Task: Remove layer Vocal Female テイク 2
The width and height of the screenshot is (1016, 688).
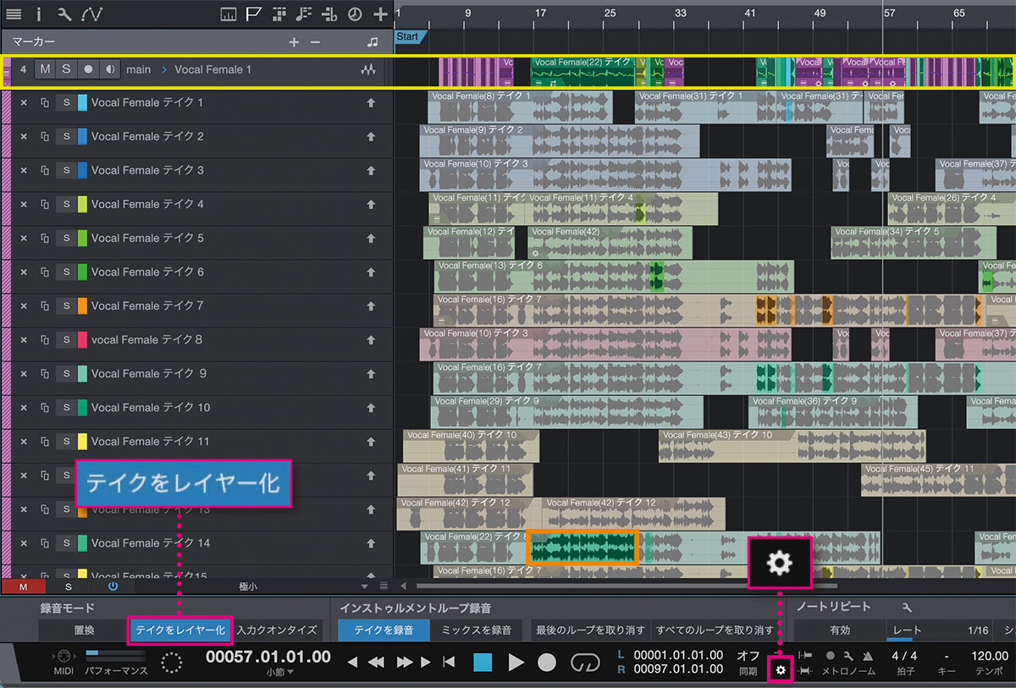Action: point(24,136)
